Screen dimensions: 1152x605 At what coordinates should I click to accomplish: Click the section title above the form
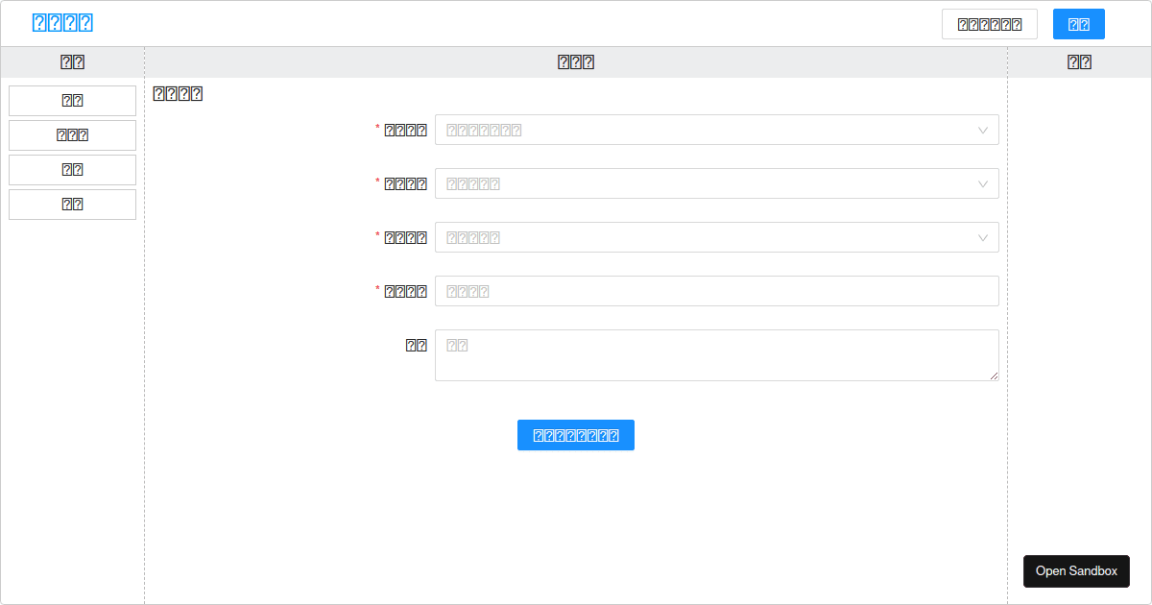coord(178,93)
